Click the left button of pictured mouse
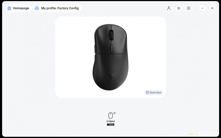This screenshot has height=138, width=221. coord(102,39)
